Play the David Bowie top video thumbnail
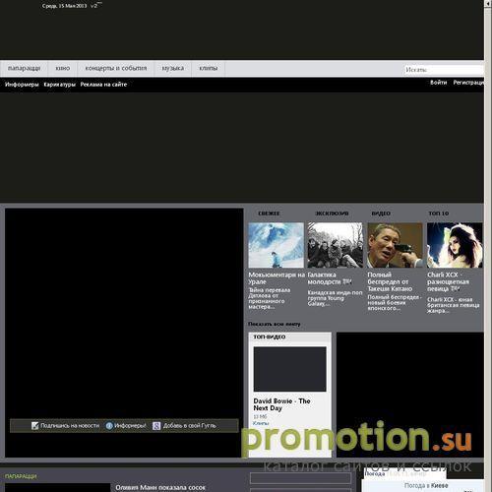 coord(290,369)
